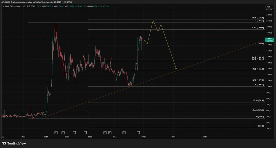Click the yellow projection arrowhead
This screenshot has height=148, width=276.
point(176,68)
